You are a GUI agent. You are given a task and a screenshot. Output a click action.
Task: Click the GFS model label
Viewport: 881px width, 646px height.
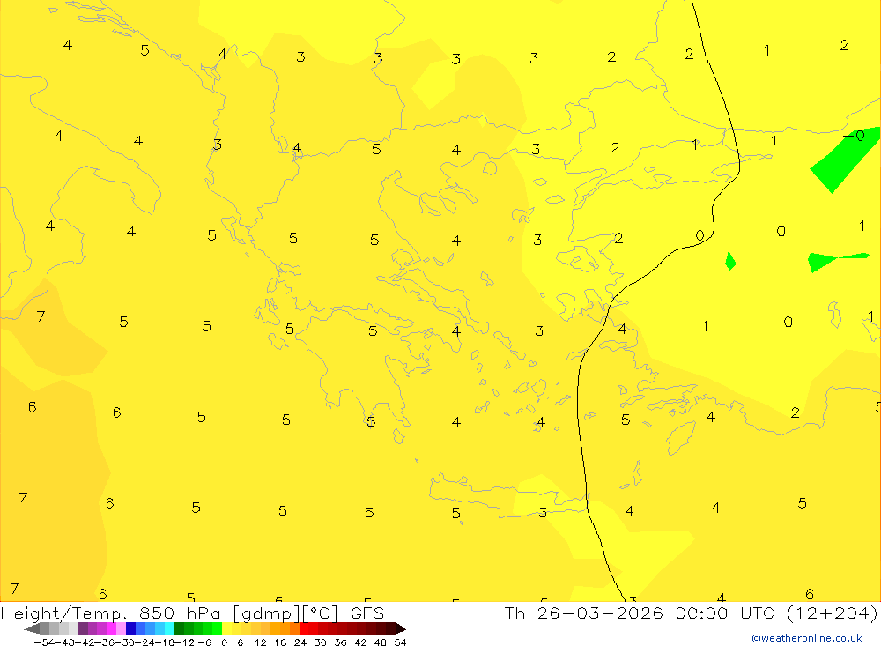366,613
